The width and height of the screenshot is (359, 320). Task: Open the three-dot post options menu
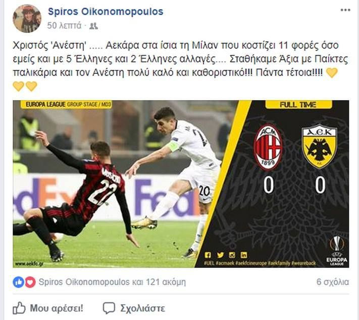345,10
